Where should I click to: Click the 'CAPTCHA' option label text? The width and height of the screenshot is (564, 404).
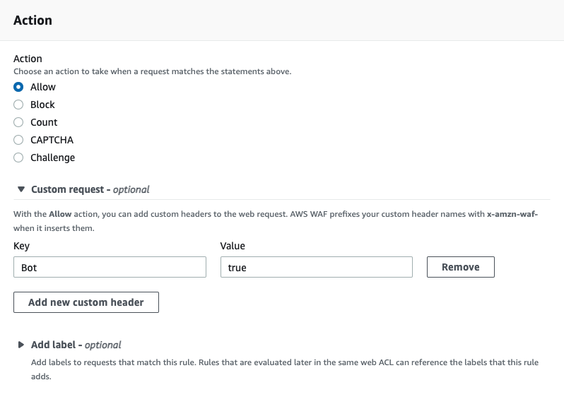pyautogui.click(x=52, y=140)
